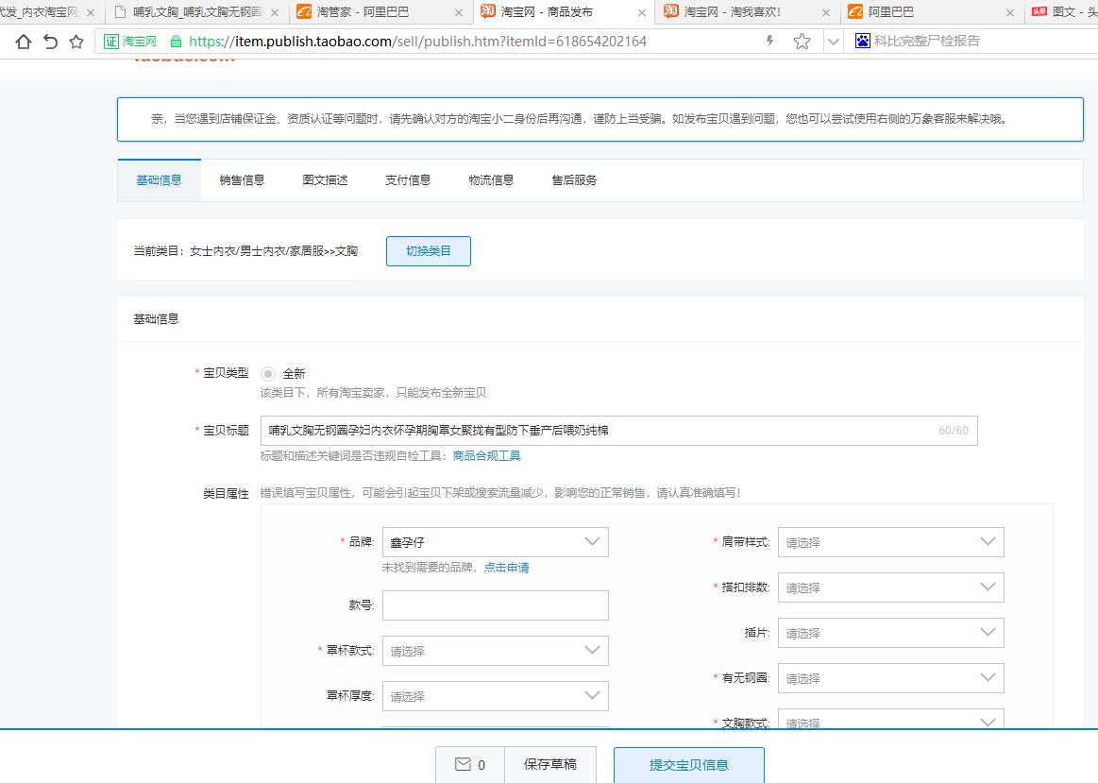Click the orange favicon on the 淘管家 tab

tap(303, 12)
